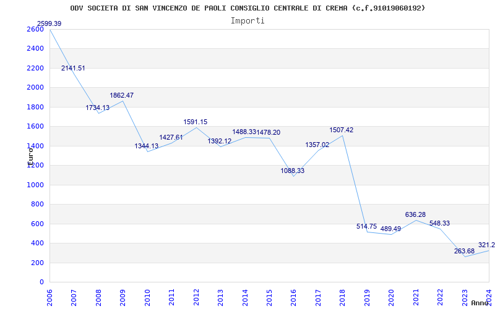Click x-axis year 2021
Image resolution: width=495 pixels, height=309 pixels.
point(416,297)
